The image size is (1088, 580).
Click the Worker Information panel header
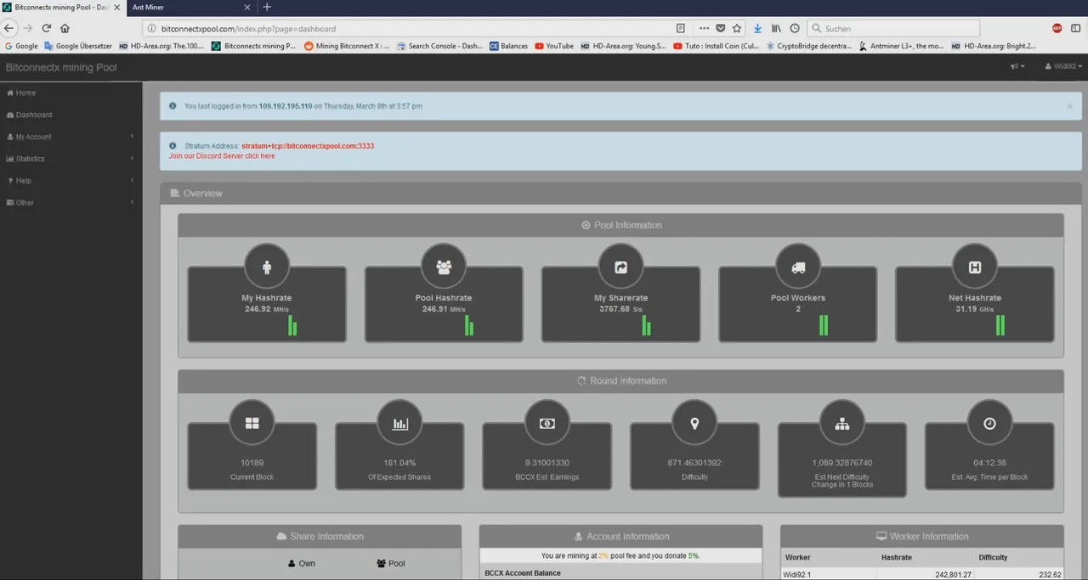coord(921,537)
